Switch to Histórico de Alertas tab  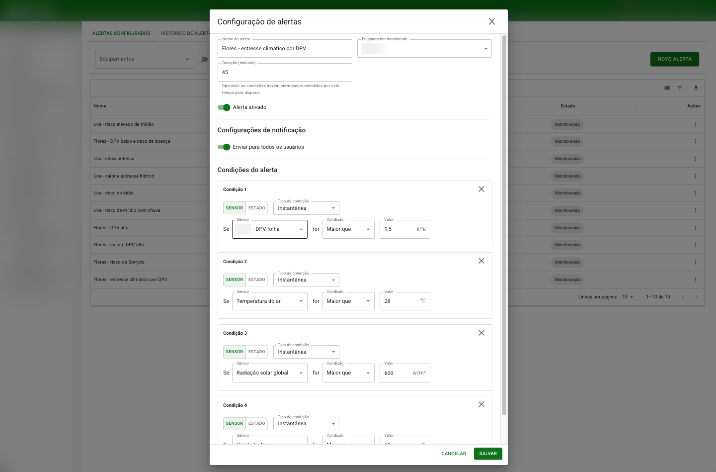pyautogui.click(x=185, y=33)
